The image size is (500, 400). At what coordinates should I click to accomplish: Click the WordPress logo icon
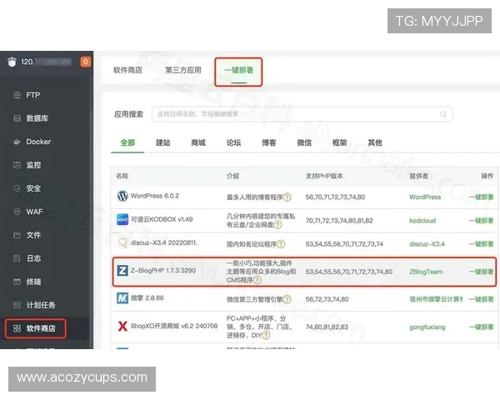(x=122, y=196)
